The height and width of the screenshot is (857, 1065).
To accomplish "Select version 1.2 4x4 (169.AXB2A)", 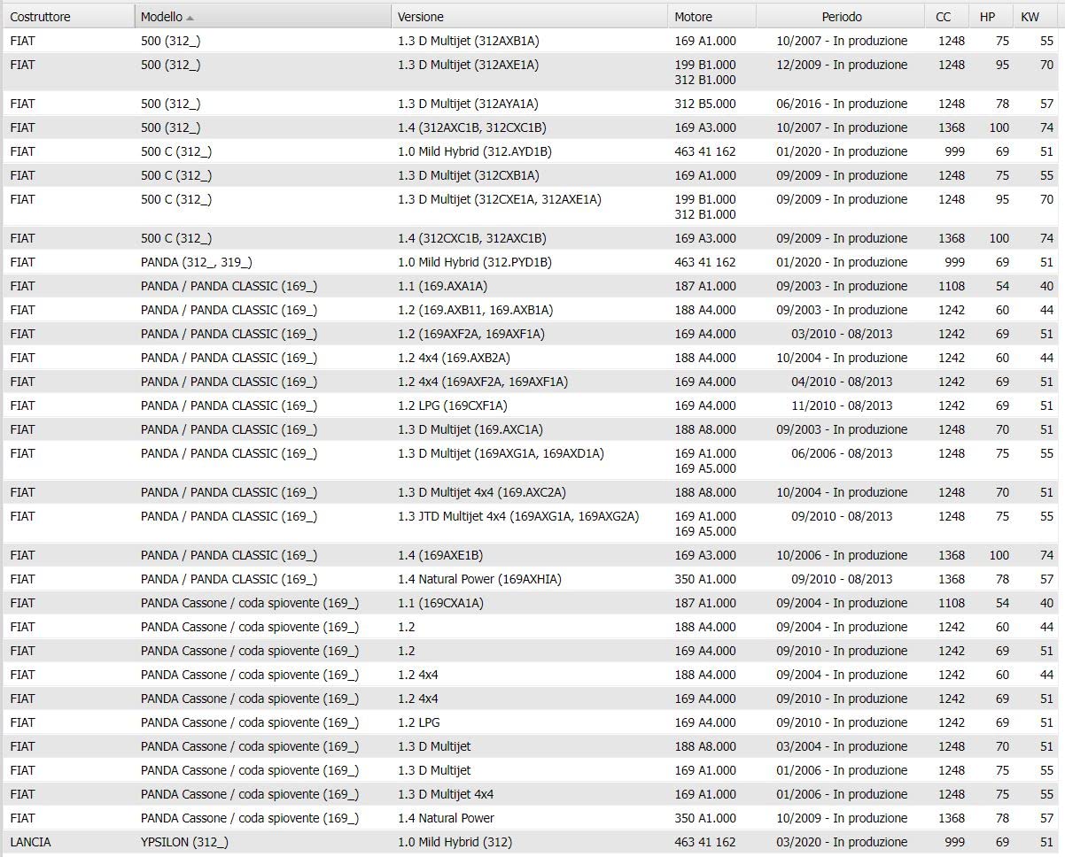I will click(x=454, y=358).
